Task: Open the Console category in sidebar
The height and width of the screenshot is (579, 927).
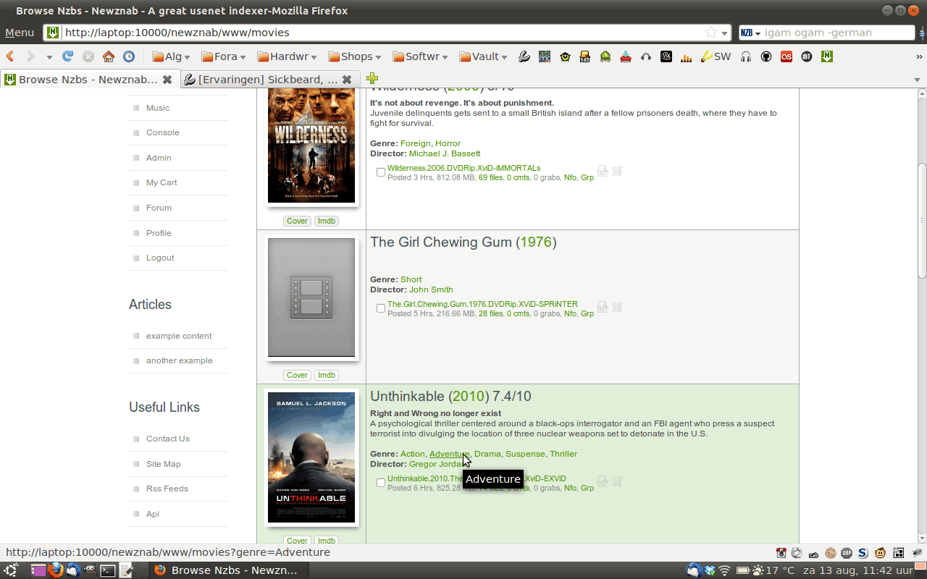Action: tap(163, 132)
